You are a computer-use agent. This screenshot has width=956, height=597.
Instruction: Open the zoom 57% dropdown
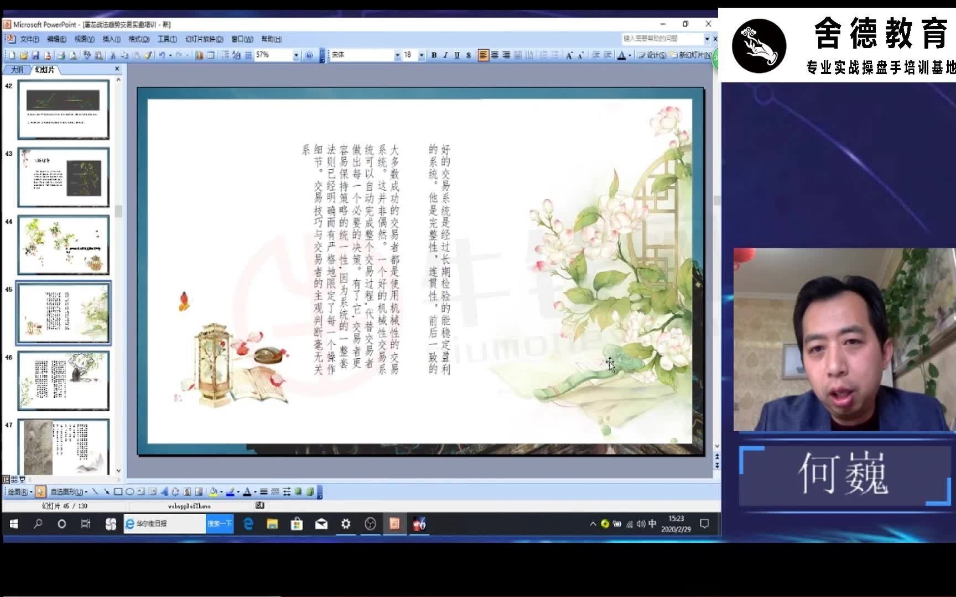tap(296, 55)
